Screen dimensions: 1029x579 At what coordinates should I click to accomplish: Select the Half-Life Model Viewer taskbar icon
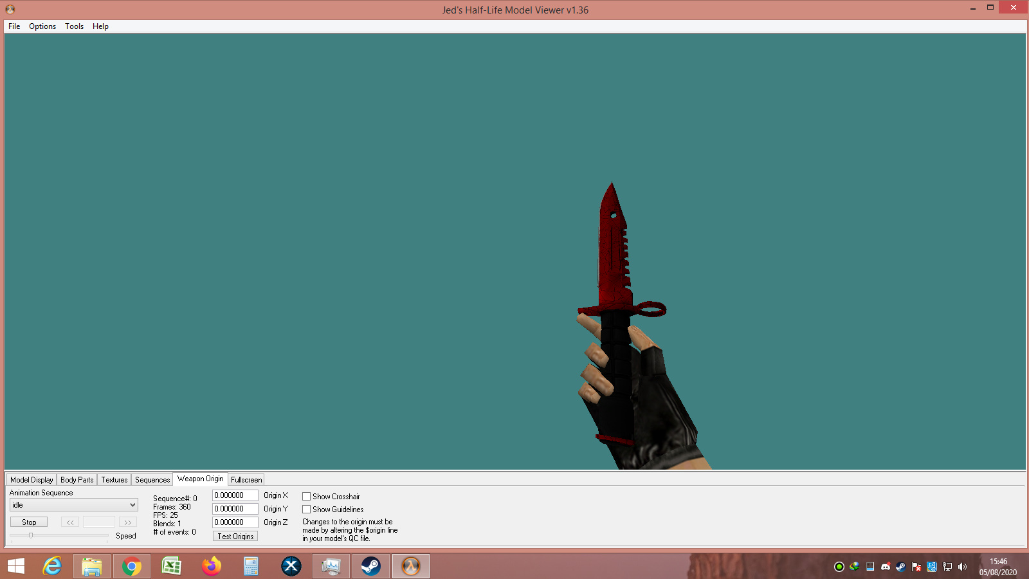click(411, 566)
